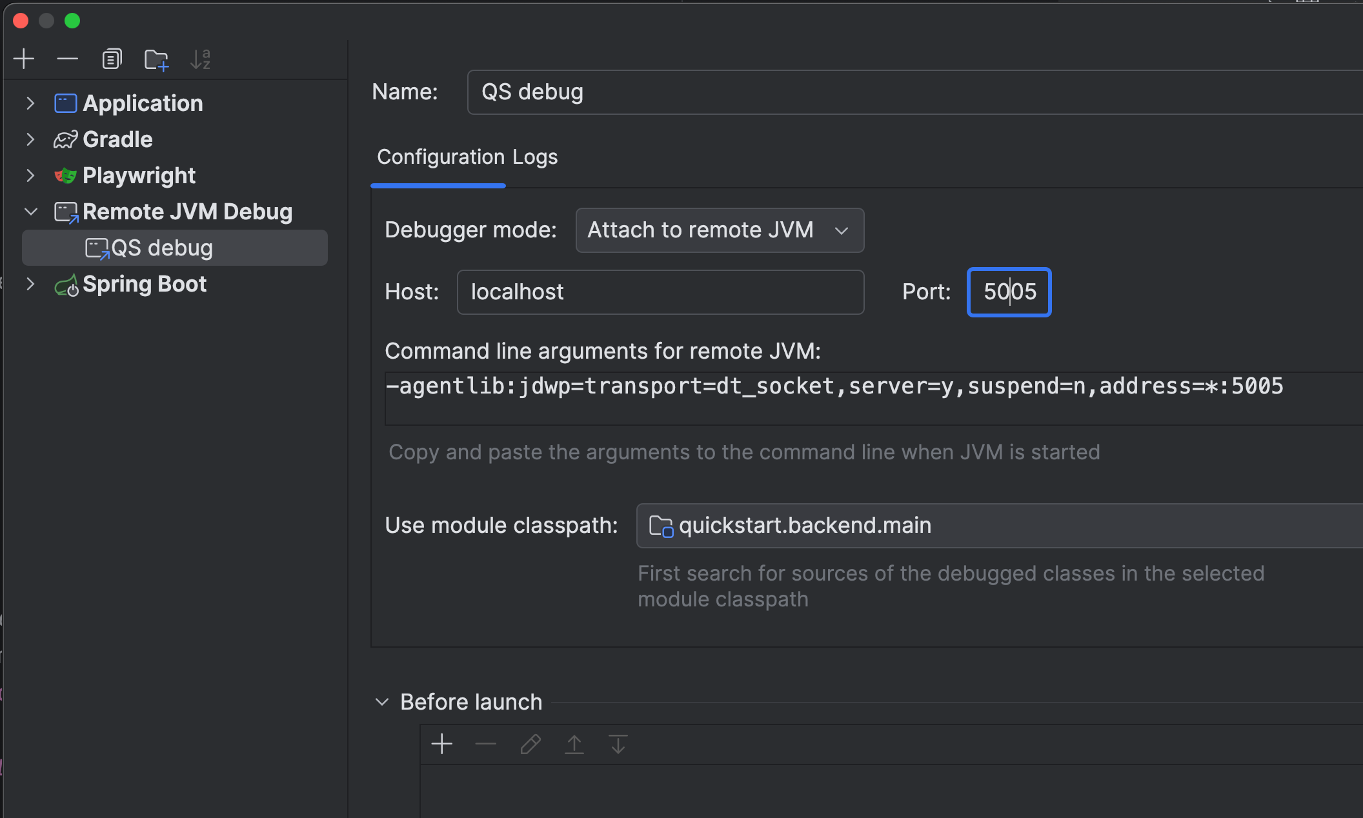Remove the selected configuration
This screenshot has width=1363, height=818.
point(67,59)
